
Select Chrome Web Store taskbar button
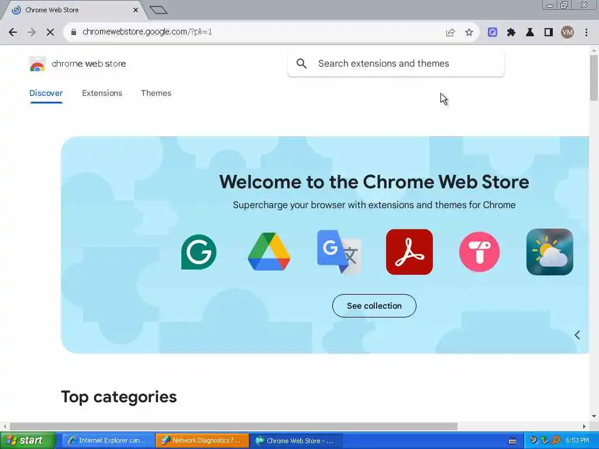(x=297, y=441)
